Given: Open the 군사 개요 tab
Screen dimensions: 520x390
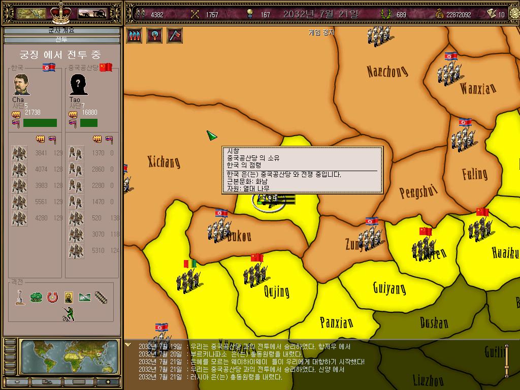Looking at the screenshot, I should (x=61, y=30).
